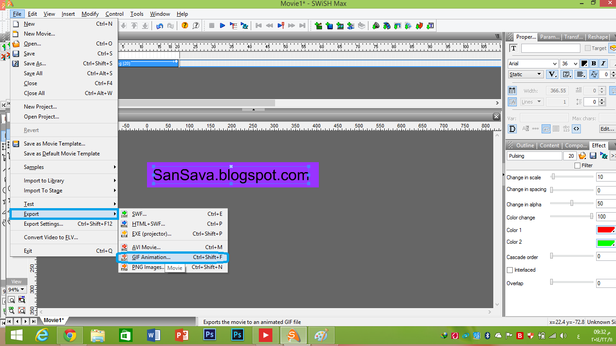Screen dimensions: 616x346
Task: Click the blue Play movie button
Action: [x=222, y=26]
